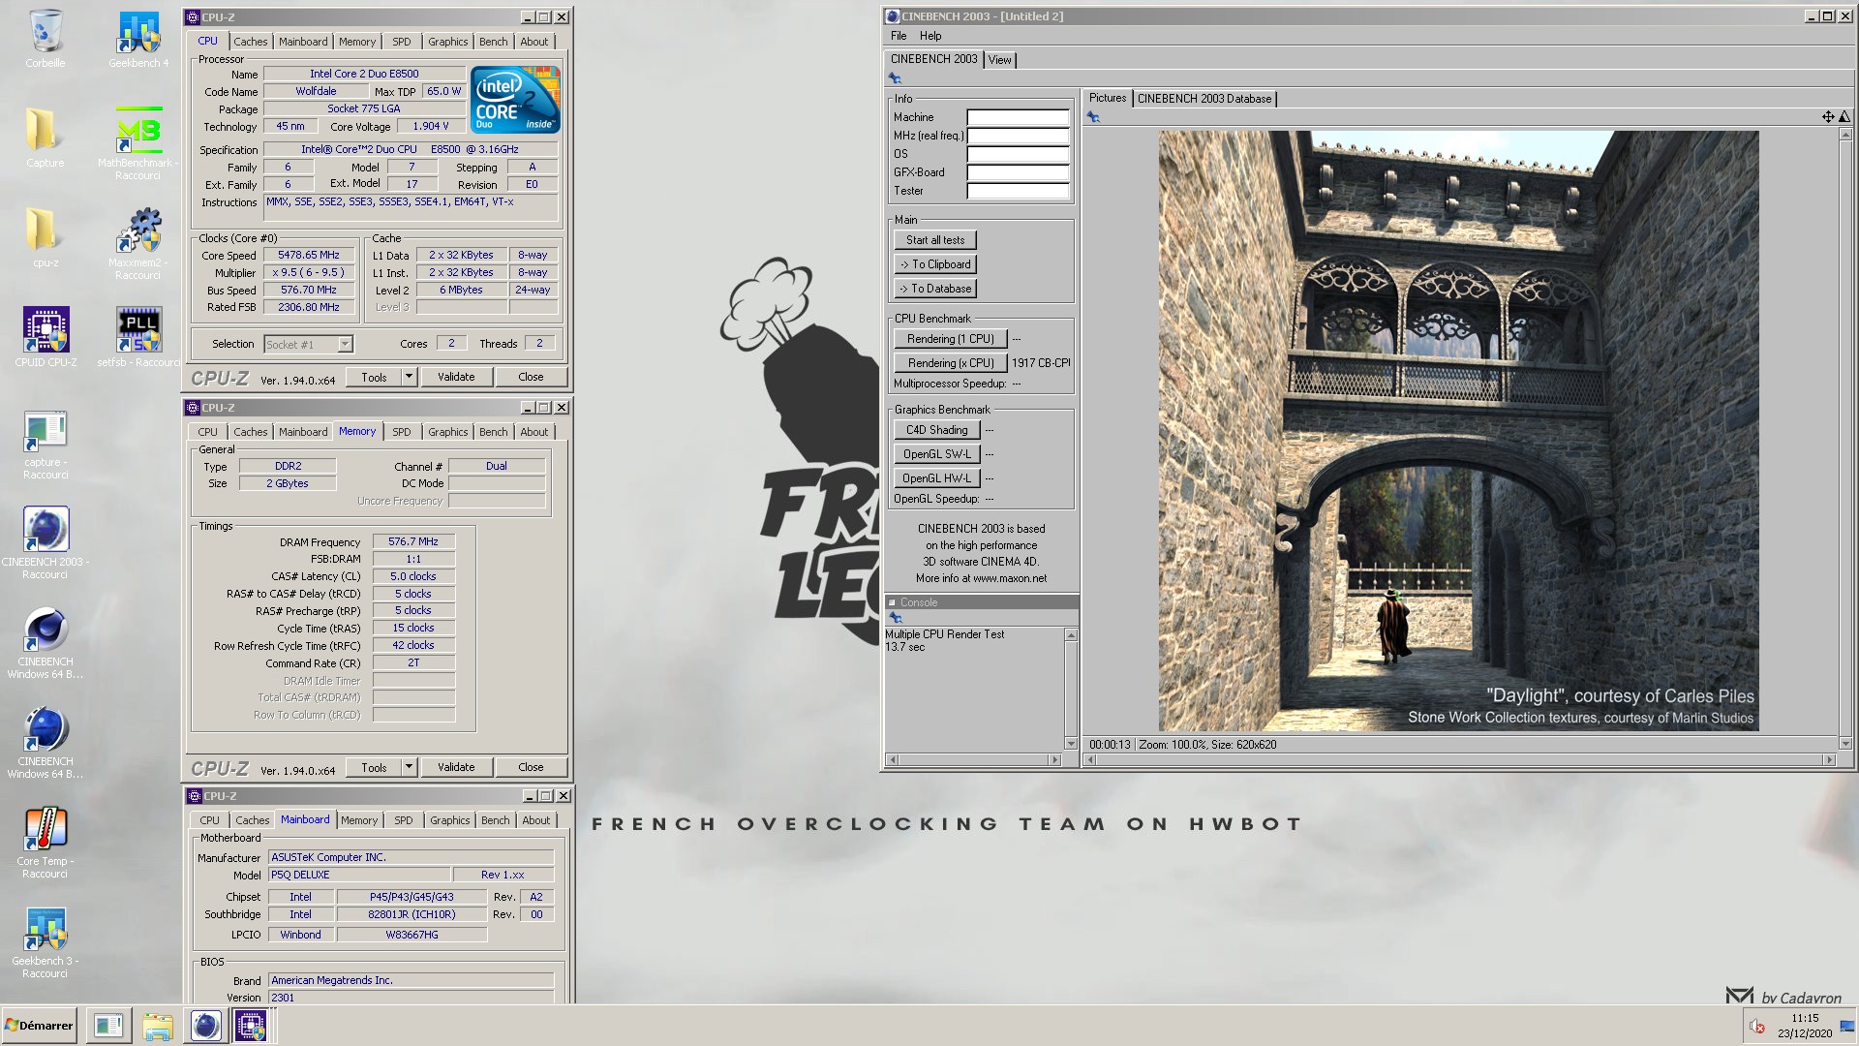
Task: Open the Capture folder on desktop
Action: tap(46, 138)
